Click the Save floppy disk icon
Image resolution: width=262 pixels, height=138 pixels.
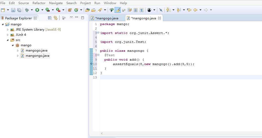click(13, 10)
